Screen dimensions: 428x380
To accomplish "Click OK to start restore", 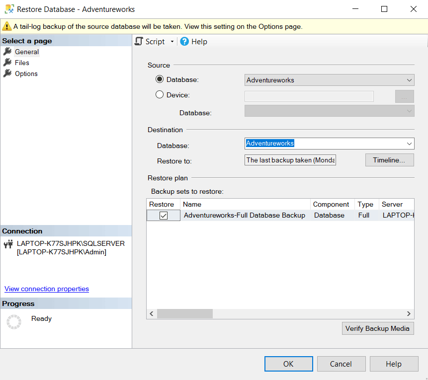I will click(288, 364).
